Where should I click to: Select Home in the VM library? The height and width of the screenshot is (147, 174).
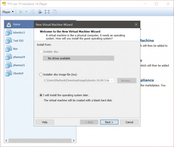coord(19,24)
